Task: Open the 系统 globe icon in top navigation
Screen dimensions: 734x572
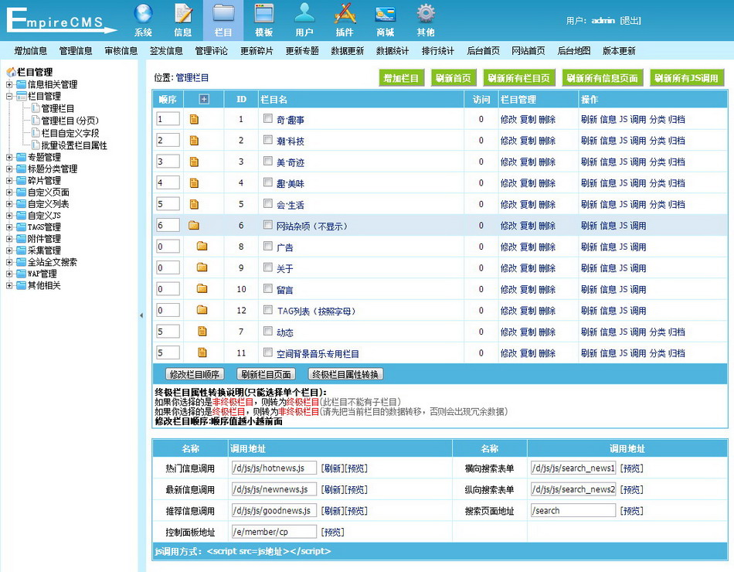Action: pos(143,15)
